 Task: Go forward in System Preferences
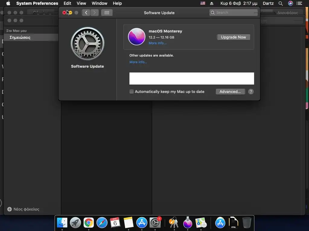click(94, 13)
